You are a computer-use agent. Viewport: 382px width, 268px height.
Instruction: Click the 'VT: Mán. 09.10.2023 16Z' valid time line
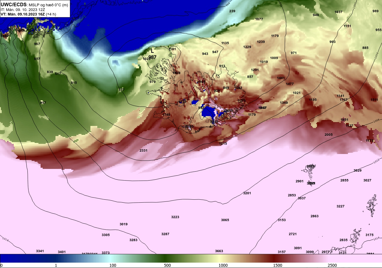[23, 14]
